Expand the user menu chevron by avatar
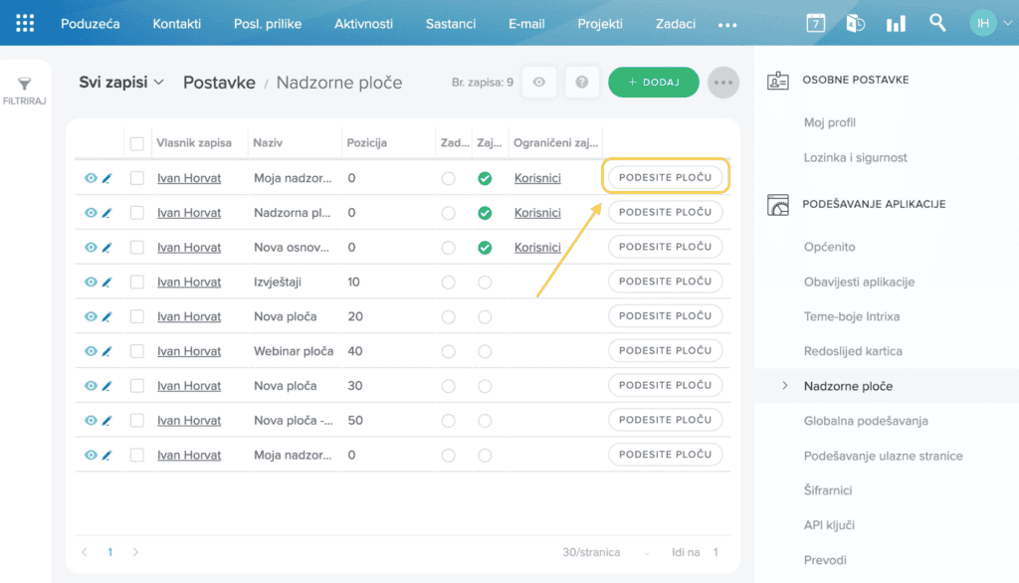This screenshot has width=1019, height=583. (1007, 24)
